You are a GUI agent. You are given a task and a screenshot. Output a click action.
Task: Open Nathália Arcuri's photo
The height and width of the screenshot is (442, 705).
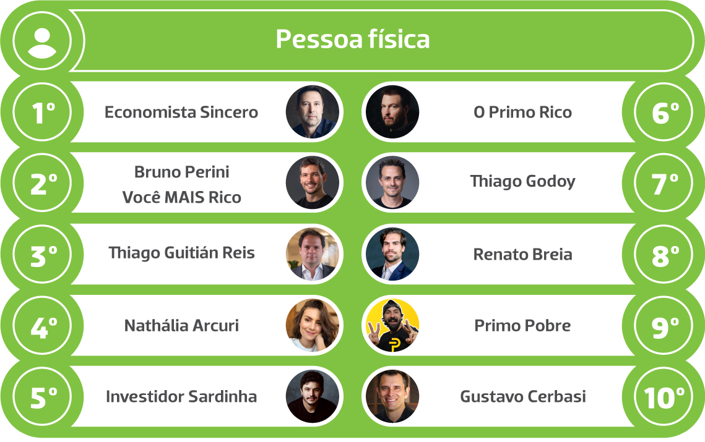pyautogui.click(x=313, y=326)
